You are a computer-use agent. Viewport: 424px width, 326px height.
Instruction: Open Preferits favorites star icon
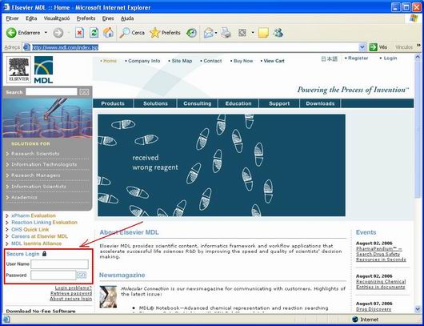(165, 33)
